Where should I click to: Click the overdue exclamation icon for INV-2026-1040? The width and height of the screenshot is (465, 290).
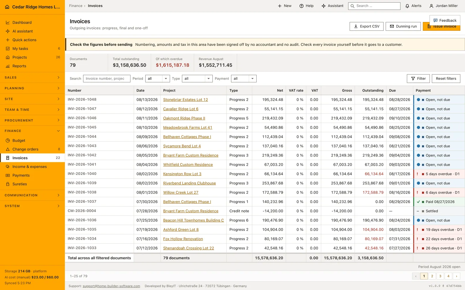pos(418,174)
